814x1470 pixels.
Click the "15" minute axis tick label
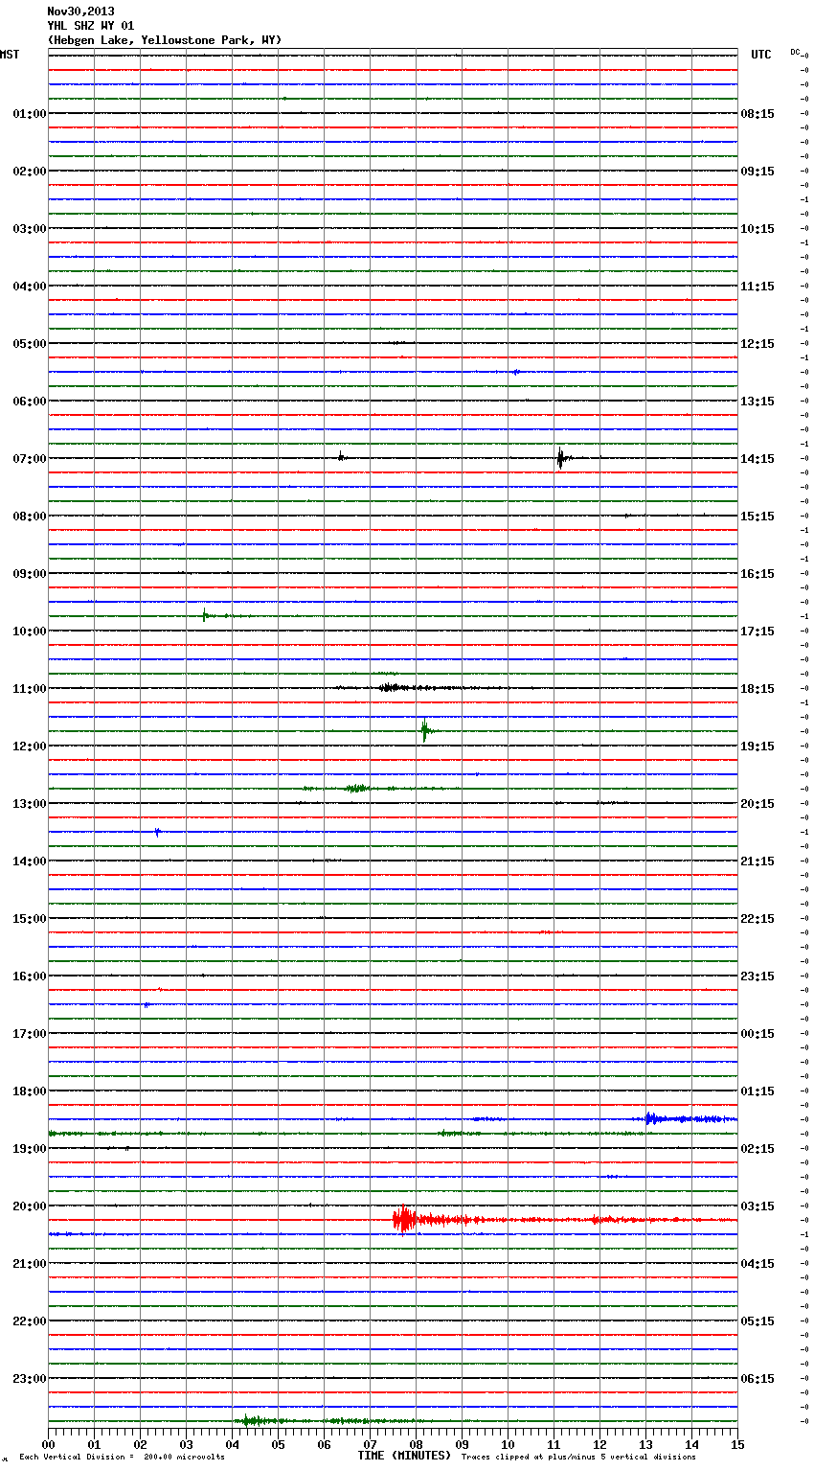(x=737, y=1443)
